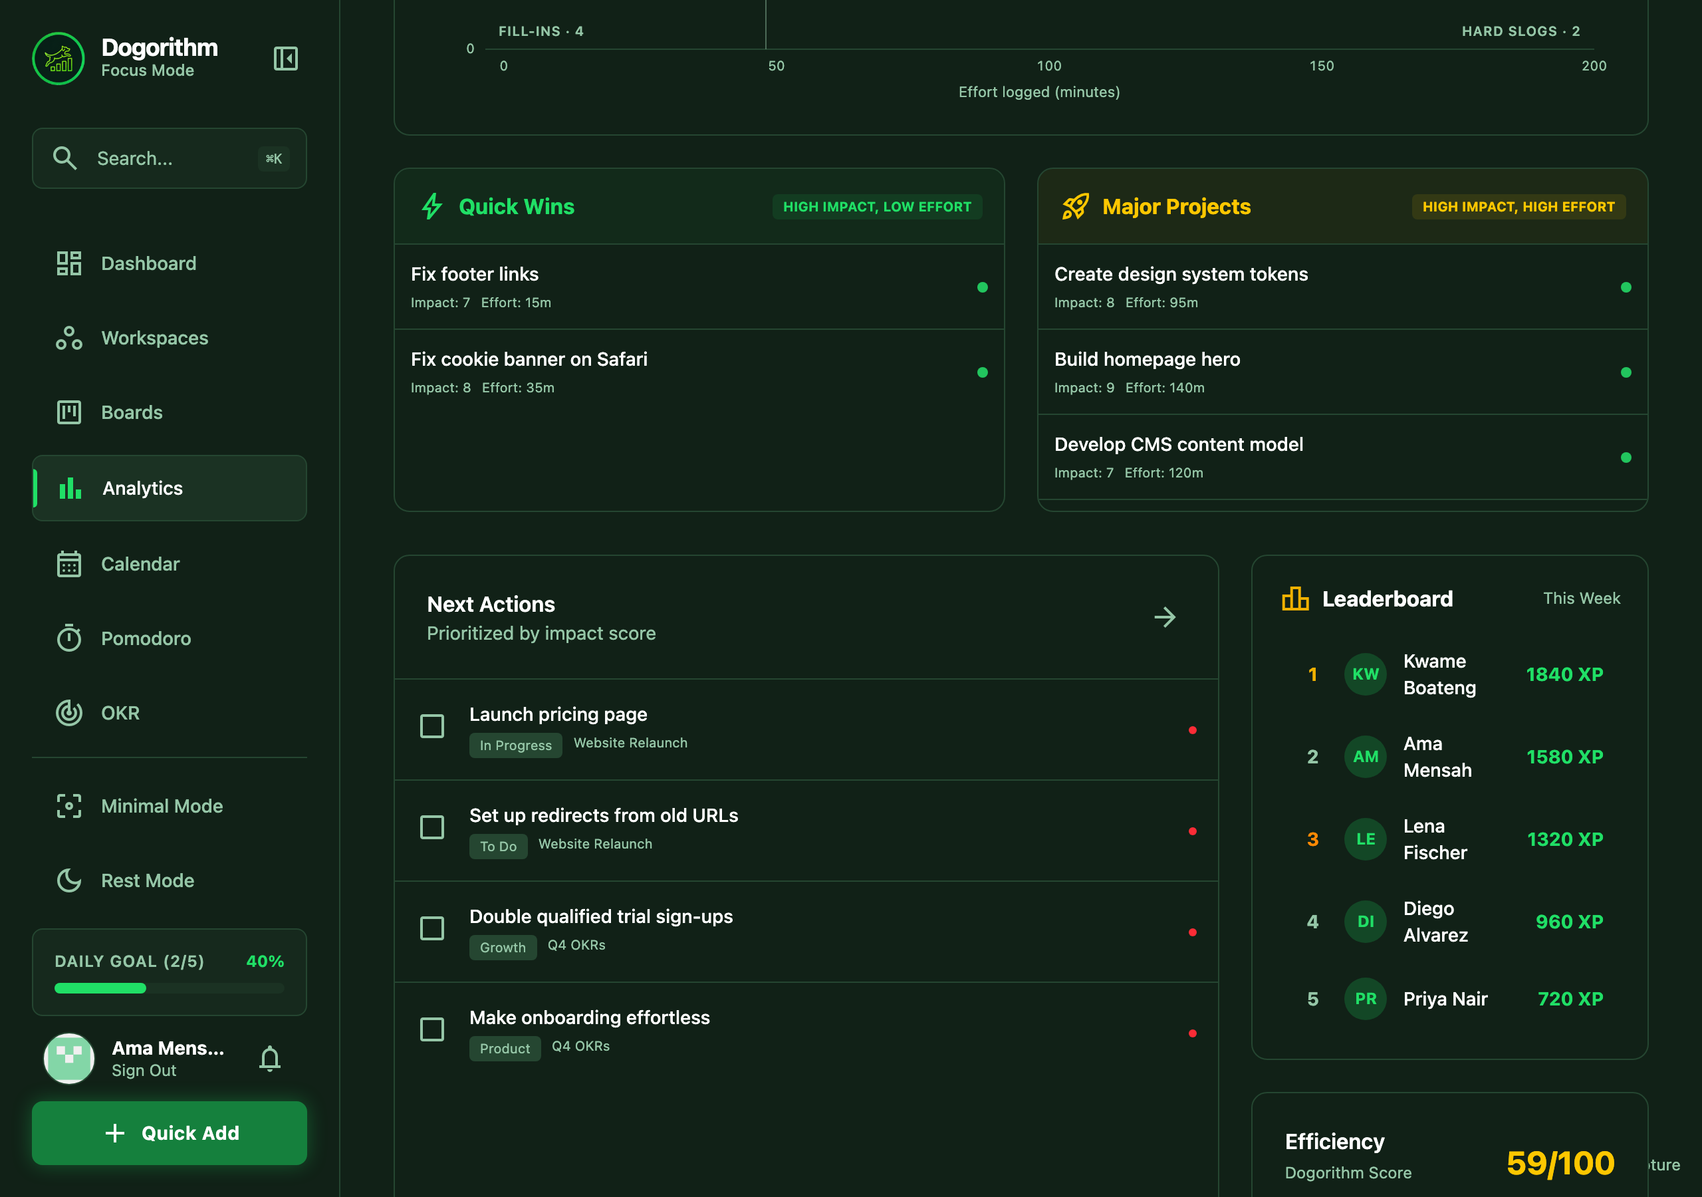Click the To Do status tag

(x=498, y=846)
